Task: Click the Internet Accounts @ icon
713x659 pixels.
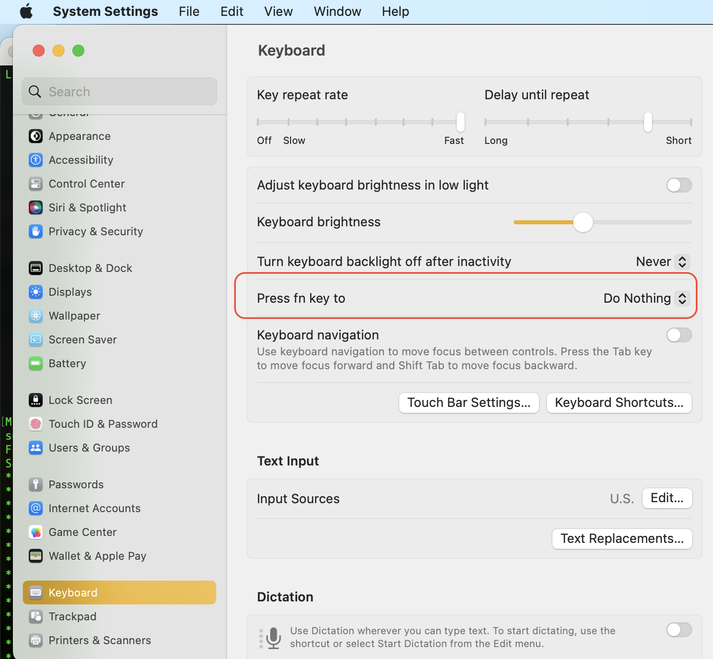Action: tap(36, 508)
